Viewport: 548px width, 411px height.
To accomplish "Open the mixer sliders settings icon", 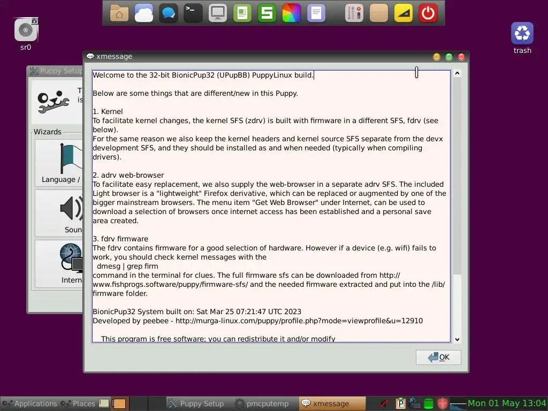I will tap(354, 13).
